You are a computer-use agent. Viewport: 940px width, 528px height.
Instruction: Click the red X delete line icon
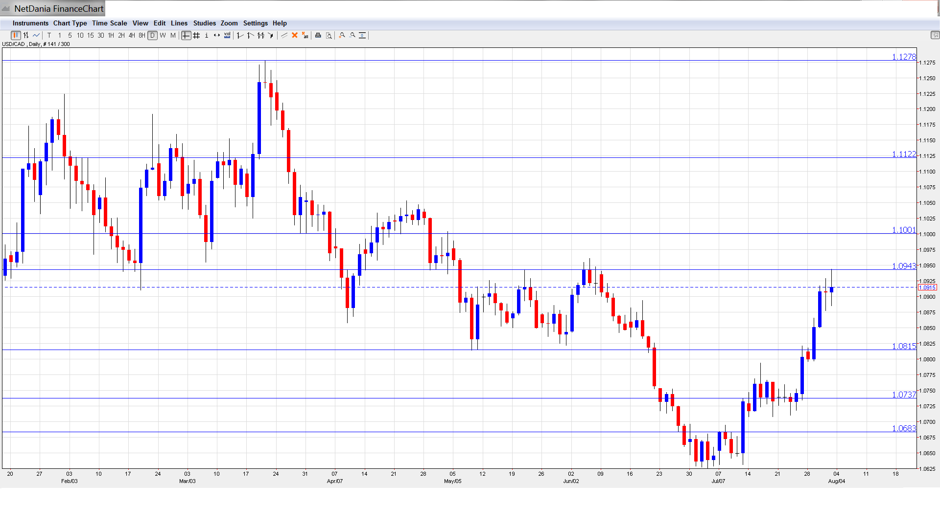[295, 35]
